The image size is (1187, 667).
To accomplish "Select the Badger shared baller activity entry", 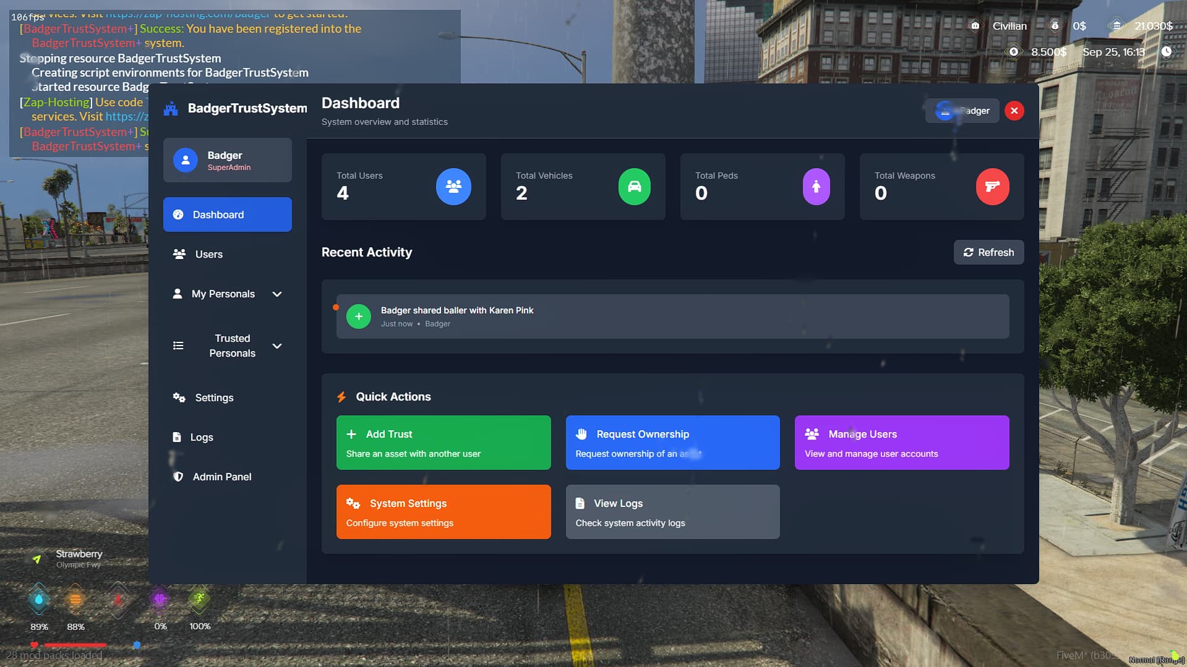I will click(x=672, y=317).
